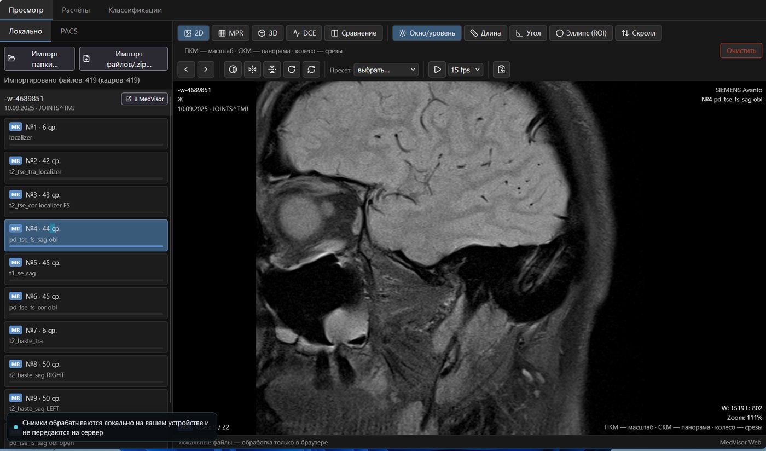Select series №5 t1_se_sag
Image resolution: width=766 pixels, height=451 pixels.
point(86,269)
